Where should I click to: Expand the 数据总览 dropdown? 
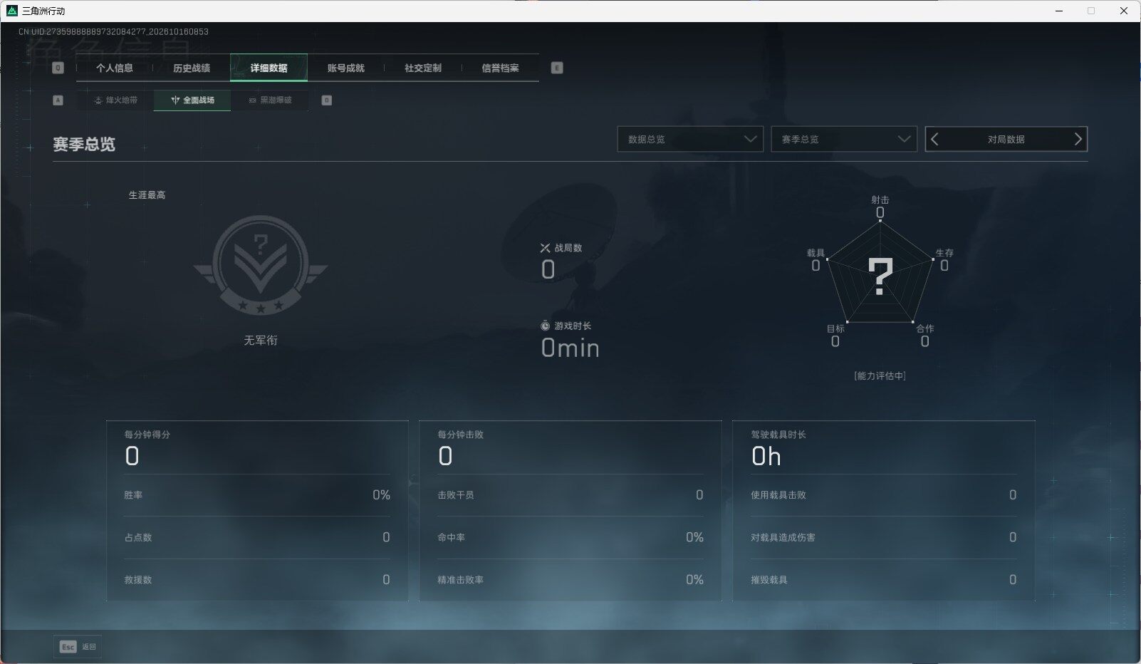tap(690, 139)
